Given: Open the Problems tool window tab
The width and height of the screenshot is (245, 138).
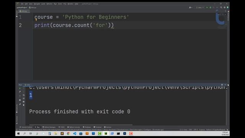Looking at the screenshot, I should point(87,127).
